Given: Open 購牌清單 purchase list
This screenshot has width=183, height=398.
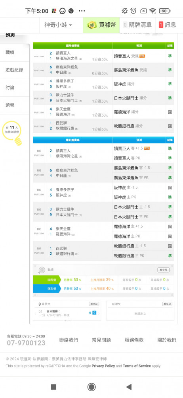Looking at the screenshot, I should click(137, 25).
